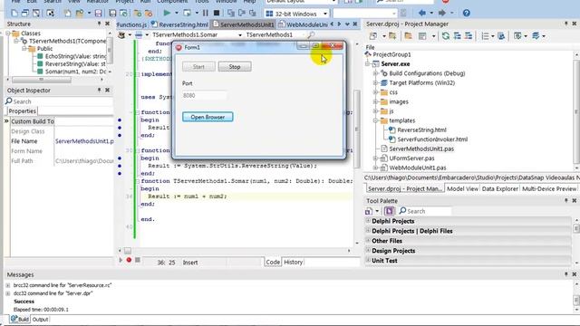
Task: Click Stop button in Form1
Action: 235,66
